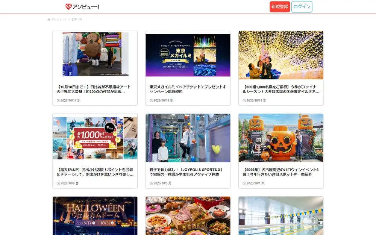Open 「JOYPOLIS SPORTS X」 article title
376x235 pixels.
[186, 172]
